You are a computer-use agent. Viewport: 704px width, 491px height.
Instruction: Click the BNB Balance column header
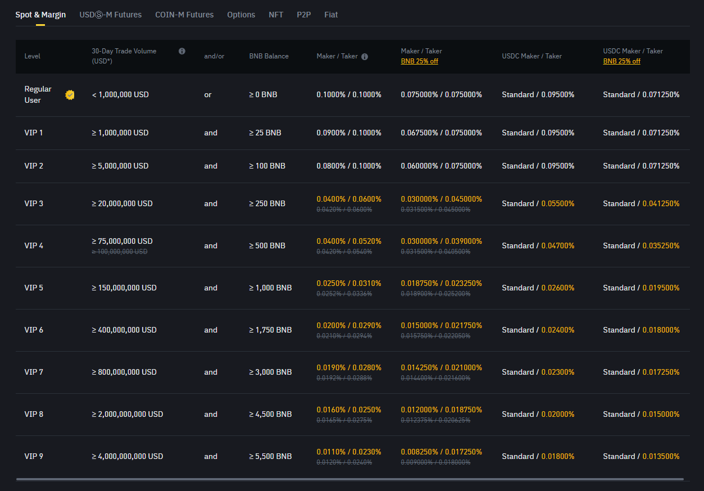pos(269,56)
